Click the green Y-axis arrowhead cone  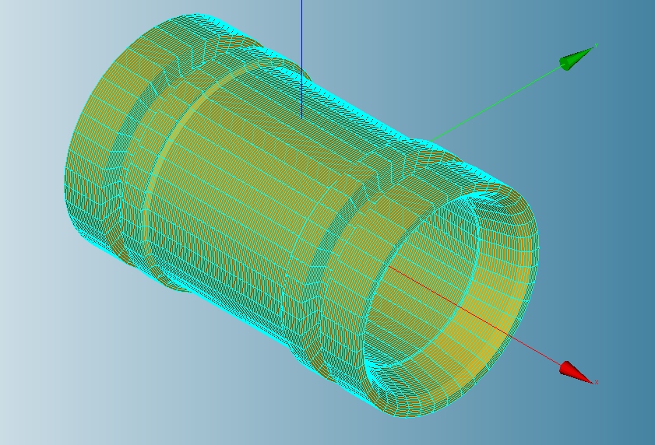click(576, 59)
